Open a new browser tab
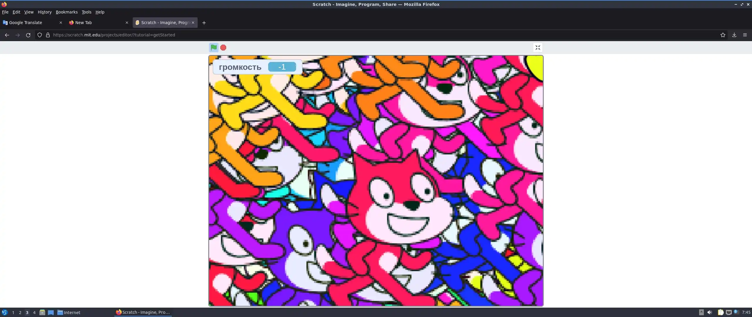This screenshot has height=317, width=752. 204,23
